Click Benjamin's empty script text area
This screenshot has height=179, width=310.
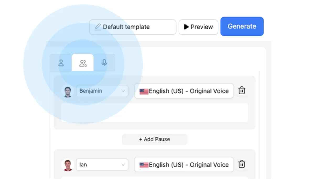154,112
